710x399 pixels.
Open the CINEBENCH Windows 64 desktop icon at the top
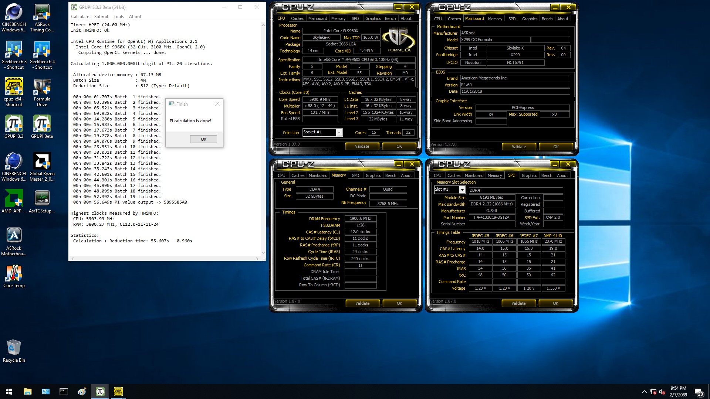[14, 18]
